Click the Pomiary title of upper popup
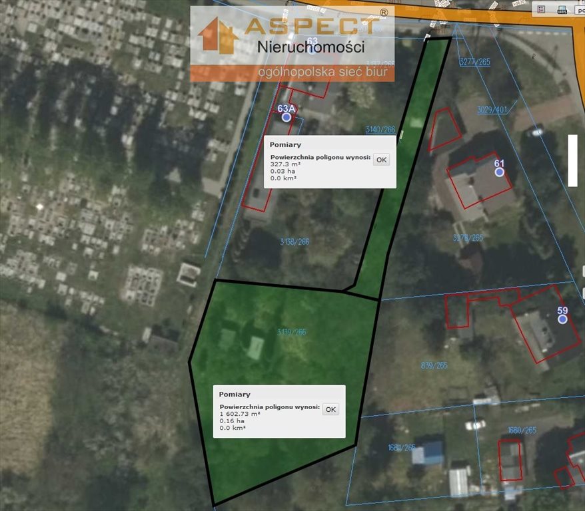 285,144
